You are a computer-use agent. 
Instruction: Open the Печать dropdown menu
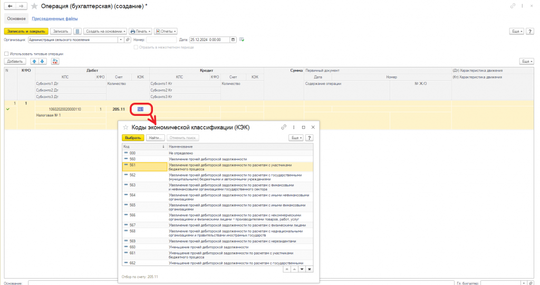click(x=140, y=31)
